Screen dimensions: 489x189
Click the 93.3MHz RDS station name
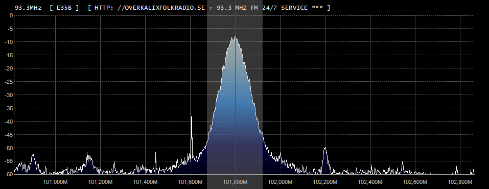[28, 8]
